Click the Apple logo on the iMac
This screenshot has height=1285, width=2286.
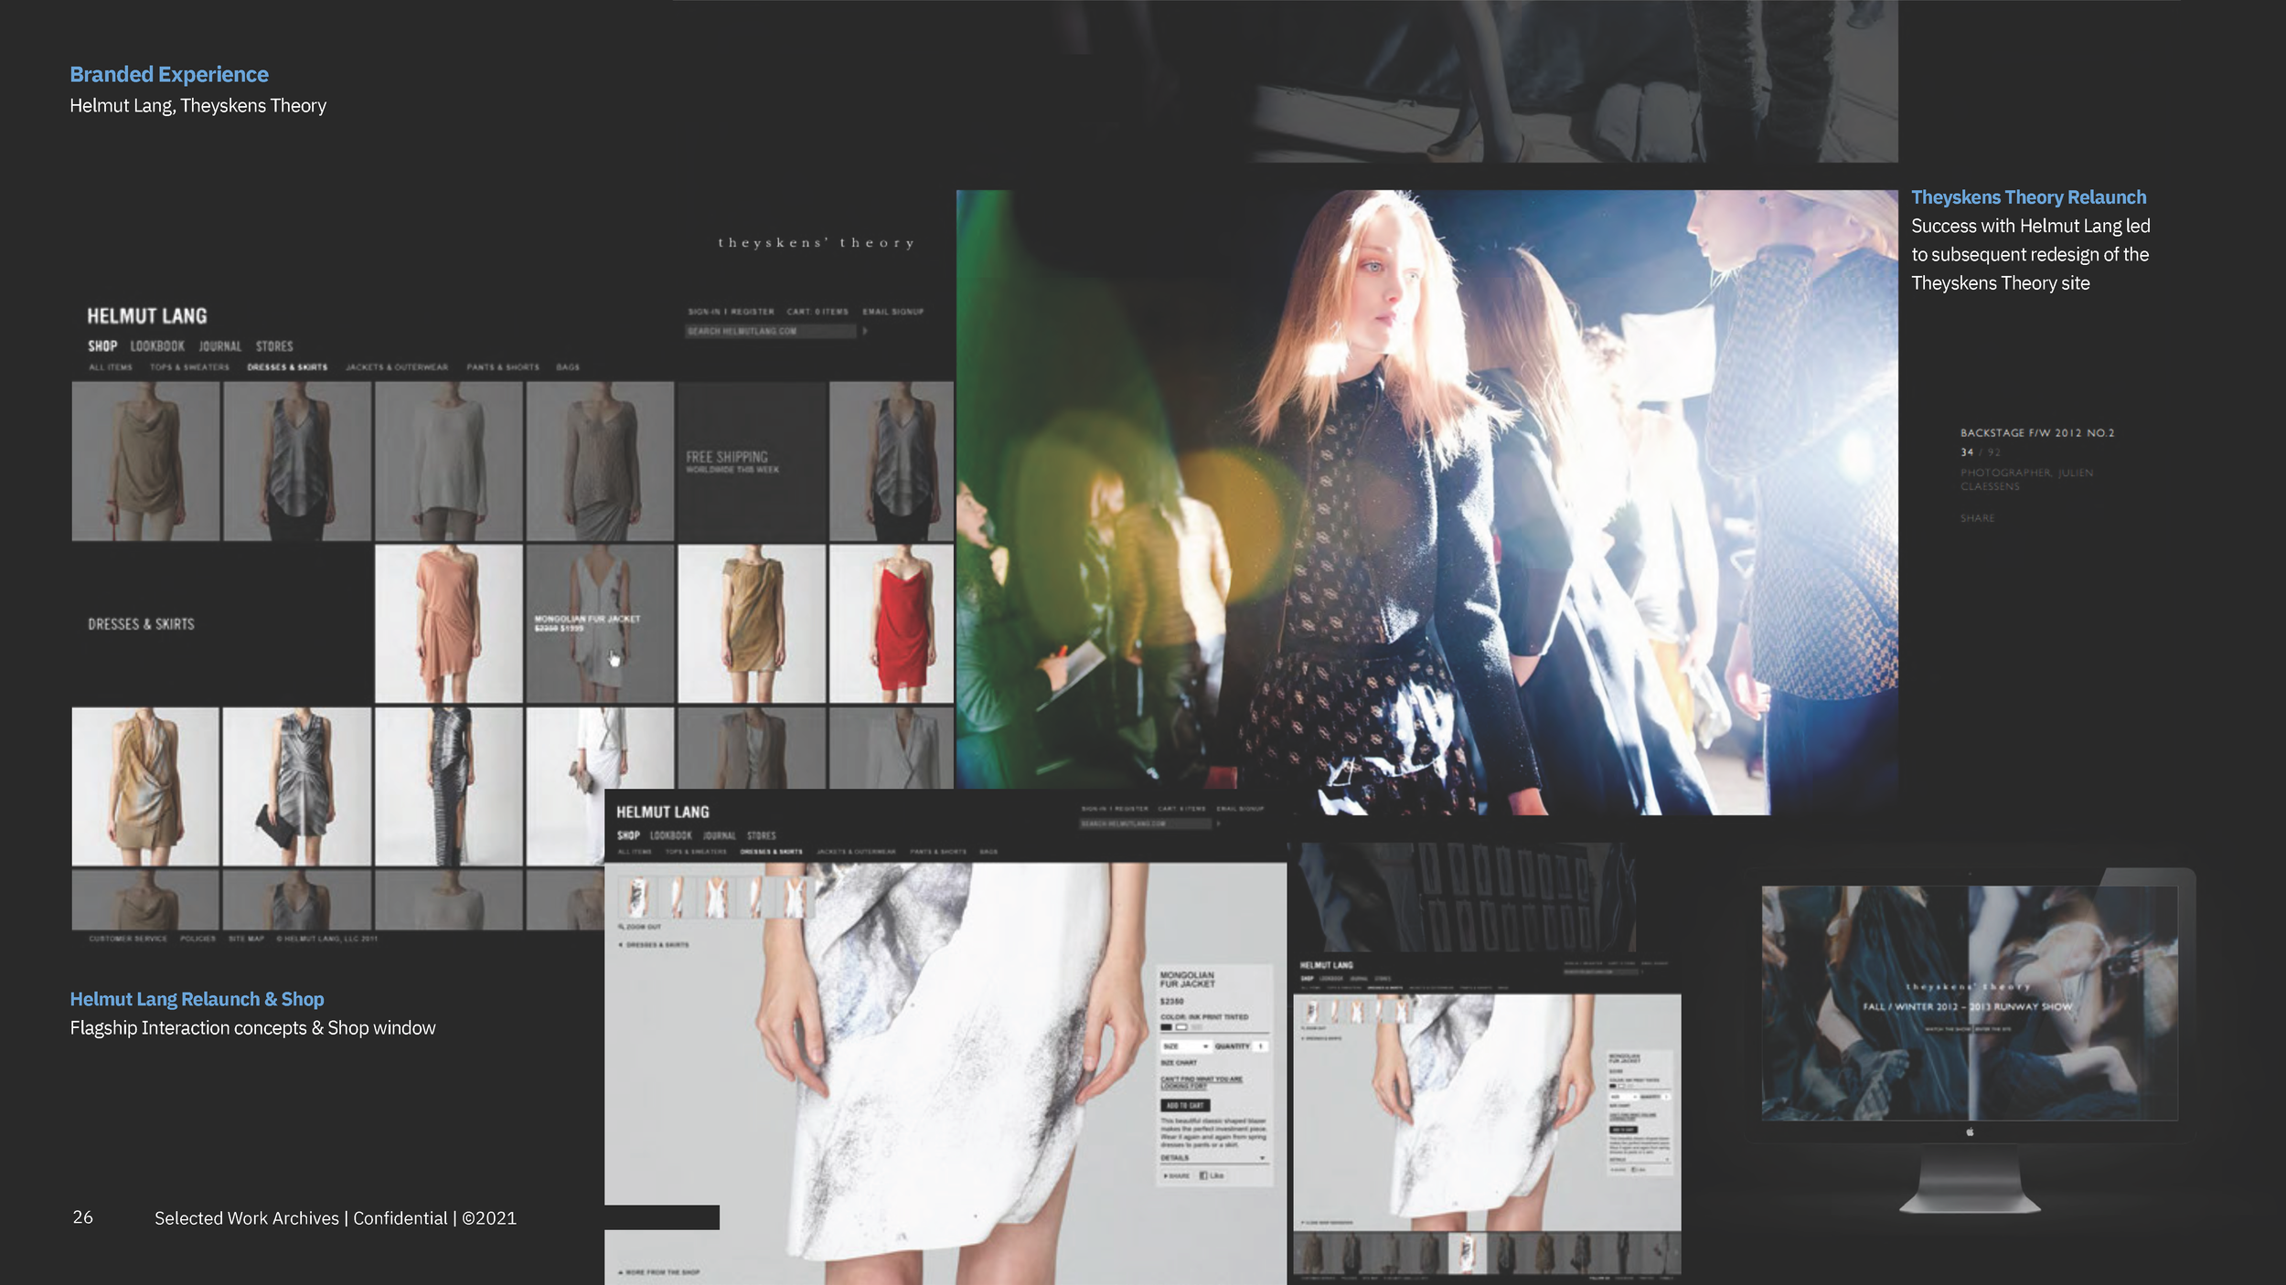1970,1132
